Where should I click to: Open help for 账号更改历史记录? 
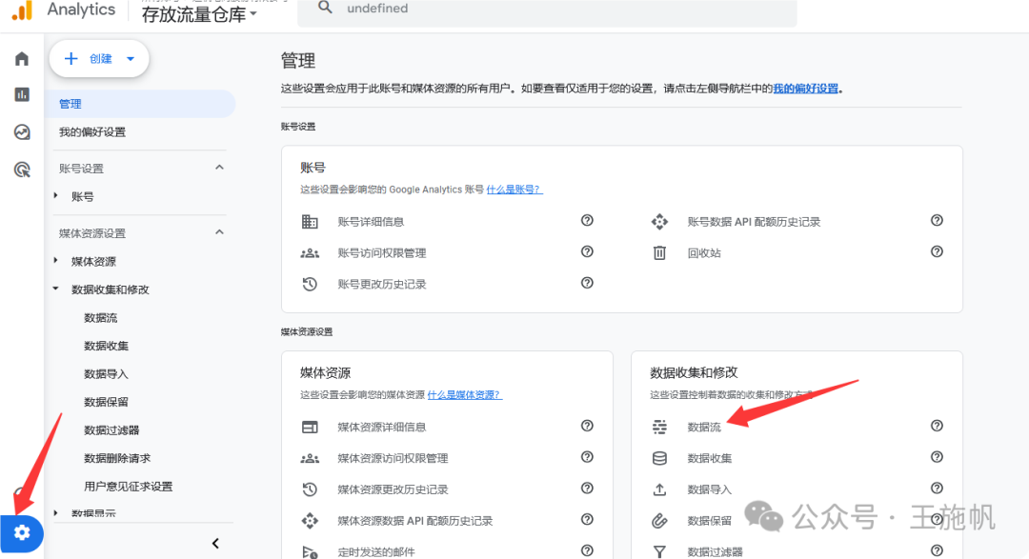(x=587, y=283)
